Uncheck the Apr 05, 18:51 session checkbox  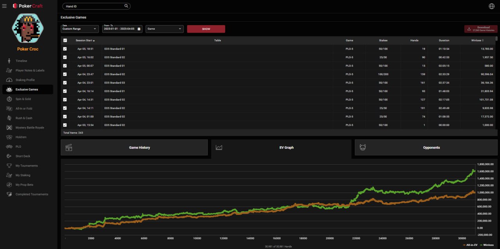point(65,49)
